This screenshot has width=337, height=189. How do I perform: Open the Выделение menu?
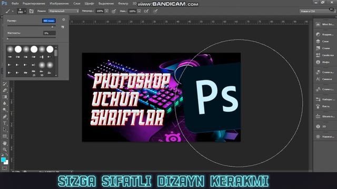(x=106, y=4)
